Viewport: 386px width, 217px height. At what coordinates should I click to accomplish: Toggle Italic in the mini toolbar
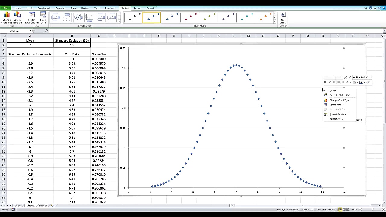(x=329, y=82)
